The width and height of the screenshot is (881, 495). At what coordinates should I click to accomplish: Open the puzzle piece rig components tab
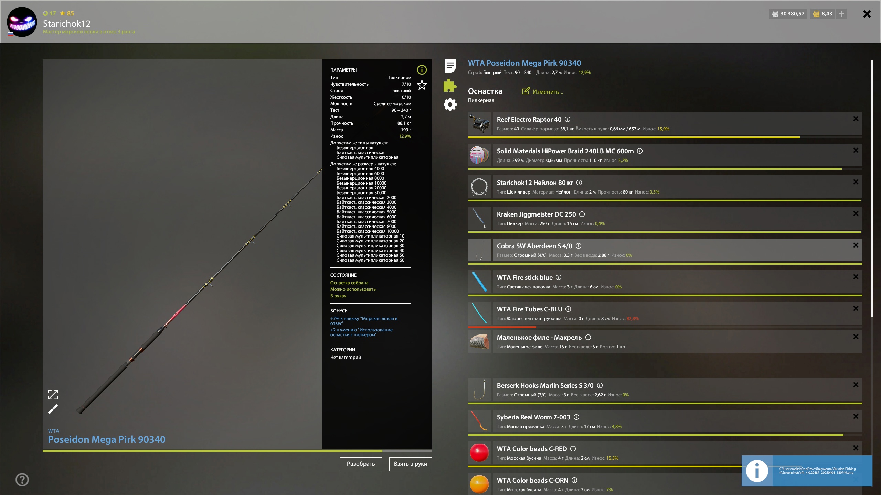(x=450, y=85)
